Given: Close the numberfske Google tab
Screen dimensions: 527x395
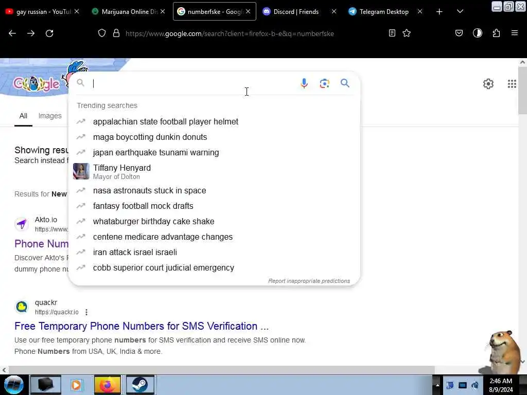Looking at the screenshot, I should point(248,11).
